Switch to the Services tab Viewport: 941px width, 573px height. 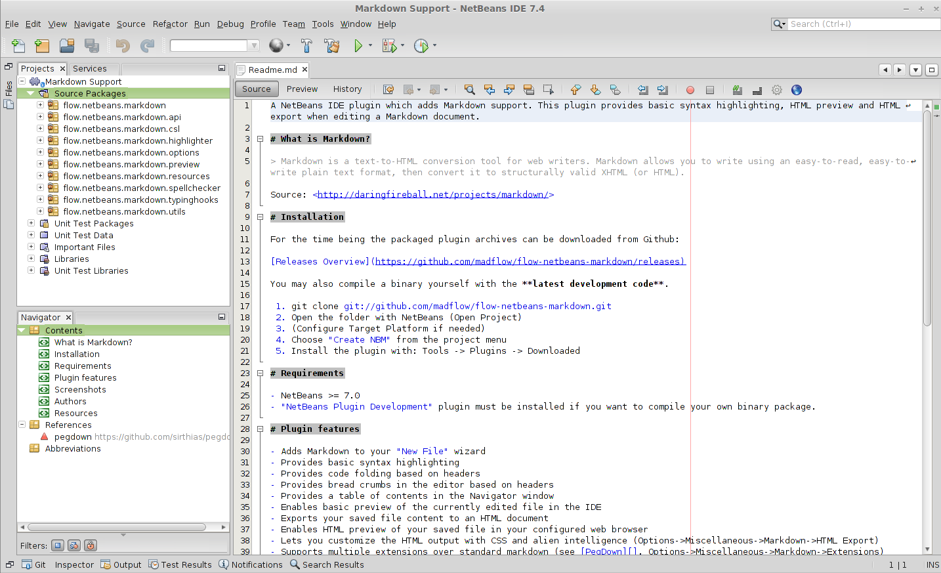[90, 68]
